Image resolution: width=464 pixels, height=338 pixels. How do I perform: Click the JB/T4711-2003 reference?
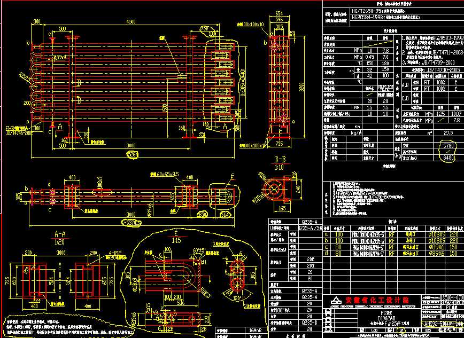tap(448, 52)
